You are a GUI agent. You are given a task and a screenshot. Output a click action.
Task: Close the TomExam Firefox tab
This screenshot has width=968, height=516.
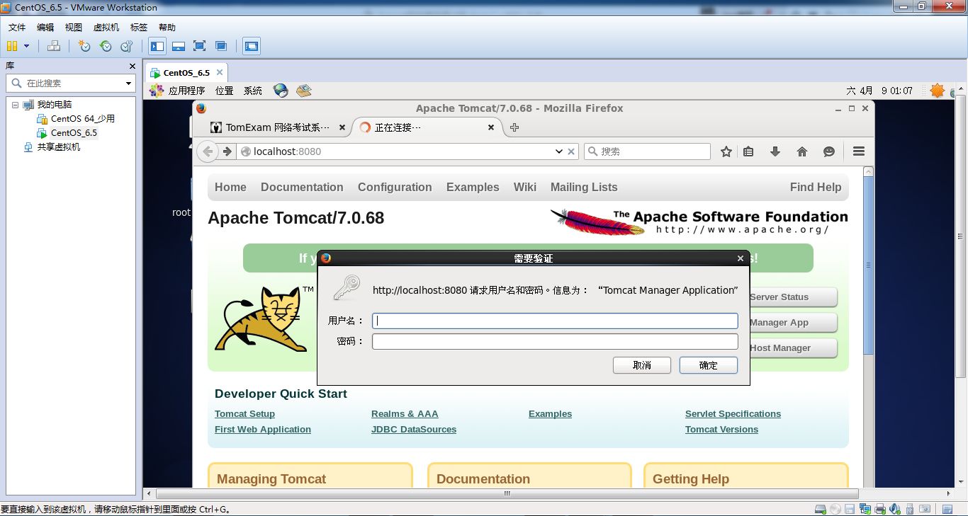point(342,127)
